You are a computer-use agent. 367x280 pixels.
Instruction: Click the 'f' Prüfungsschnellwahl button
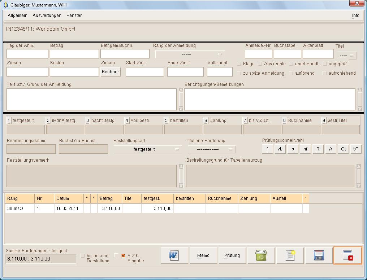point(267,149)
